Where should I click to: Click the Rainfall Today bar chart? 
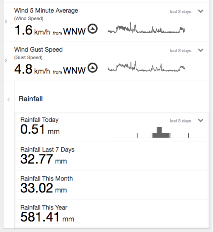click(x=158, y=133)
